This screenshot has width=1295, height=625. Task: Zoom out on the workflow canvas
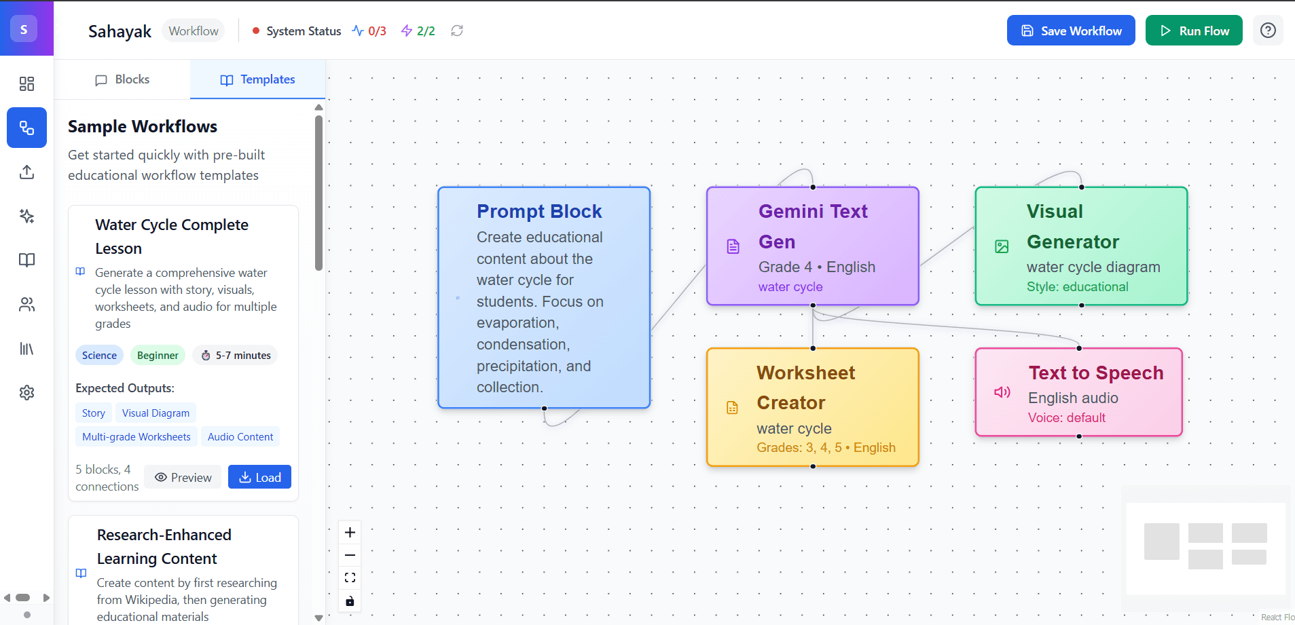pos(350,555)
